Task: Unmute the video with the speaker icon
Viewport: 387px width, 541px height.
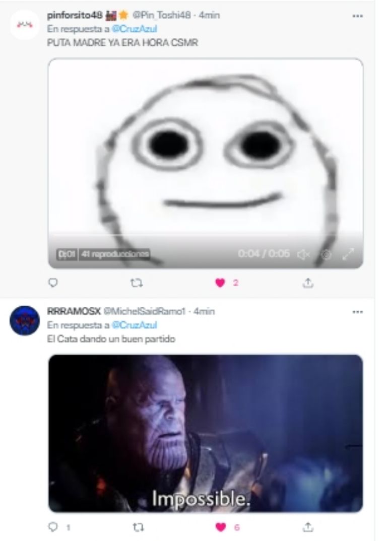Action: pyautogui.click(x=303, y=254)
